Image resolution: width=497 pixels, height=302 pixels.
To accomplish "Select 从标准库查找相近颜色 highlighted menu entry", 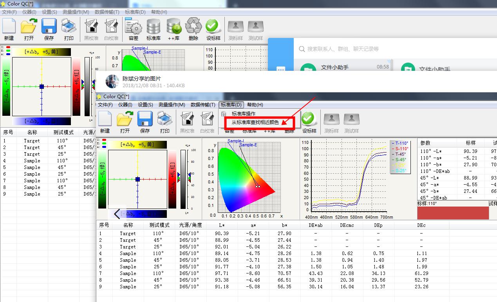I will tap(255, 122).
